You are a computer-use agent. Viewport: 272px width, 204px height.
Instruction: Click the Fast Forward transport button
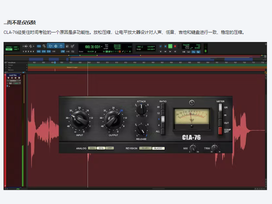(x=170, y=52)
